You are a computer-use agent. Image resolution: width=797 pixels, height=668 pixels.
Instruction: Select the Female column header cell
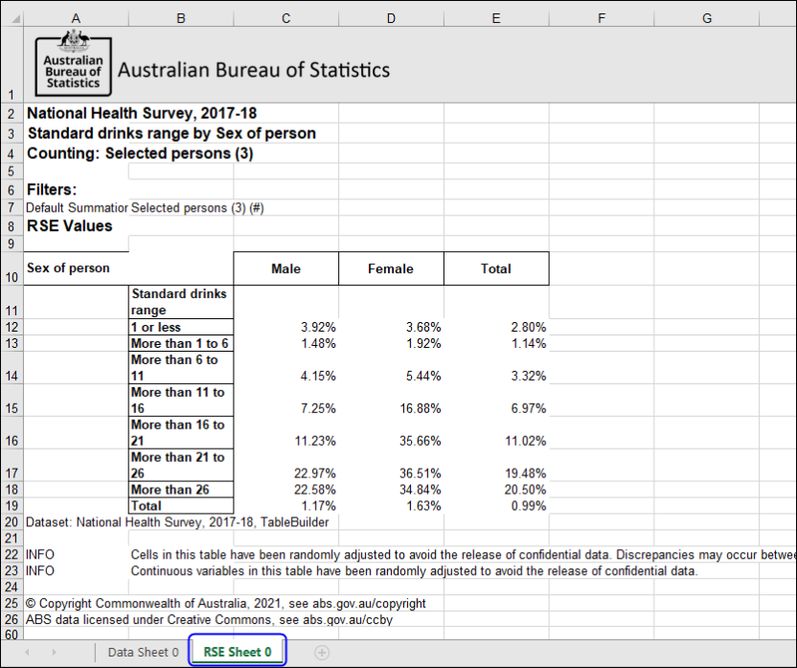391,268
